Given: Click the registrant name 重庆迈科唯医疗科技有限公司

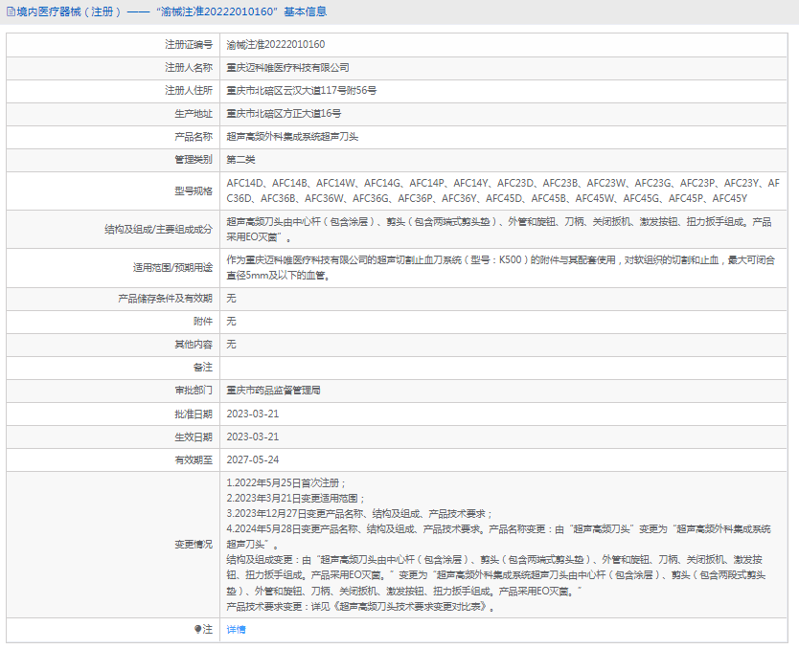Looking at the screenshot, I should 288,68.
